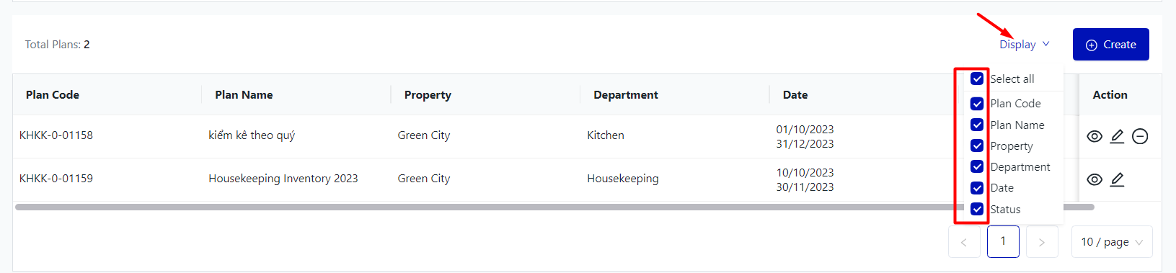Edit plan KHKK-0-01158 with pencil icon
The height and width of the screenshot is (273, 1176).
[x=1117, y=136]
